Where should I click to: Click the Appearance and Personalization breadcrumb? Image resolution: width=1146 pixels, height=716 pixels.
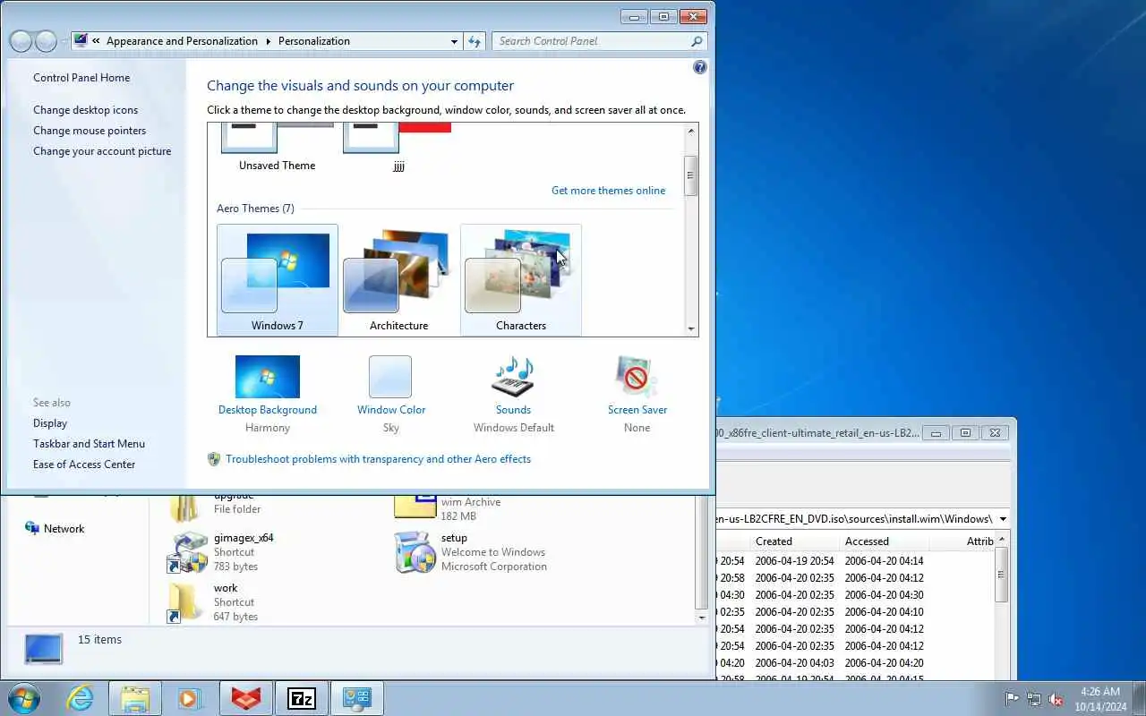coord(182,41)
